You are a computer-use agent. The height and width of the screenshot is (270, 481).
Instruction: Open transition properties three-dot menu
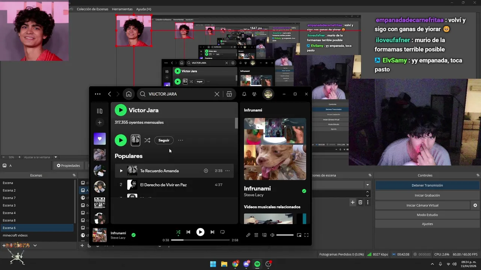tap(368, 202)
